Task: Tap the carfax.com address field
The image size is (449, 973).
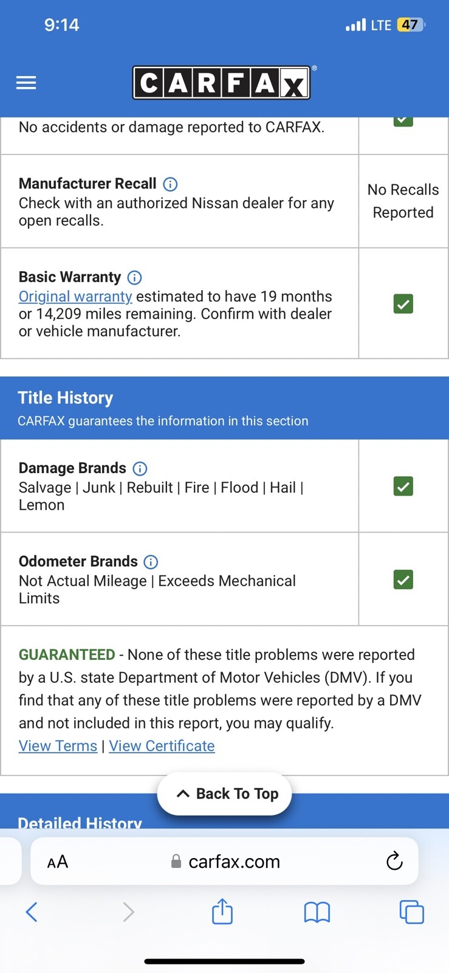Action: (234, 861)
